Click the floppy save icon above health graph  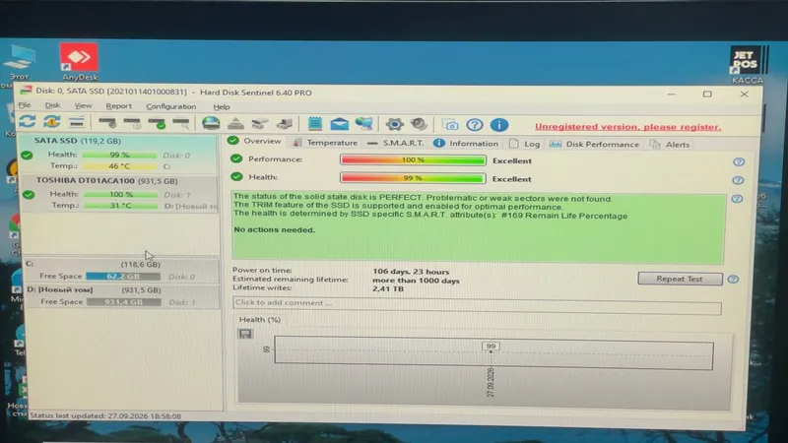(x=245, y=334)
